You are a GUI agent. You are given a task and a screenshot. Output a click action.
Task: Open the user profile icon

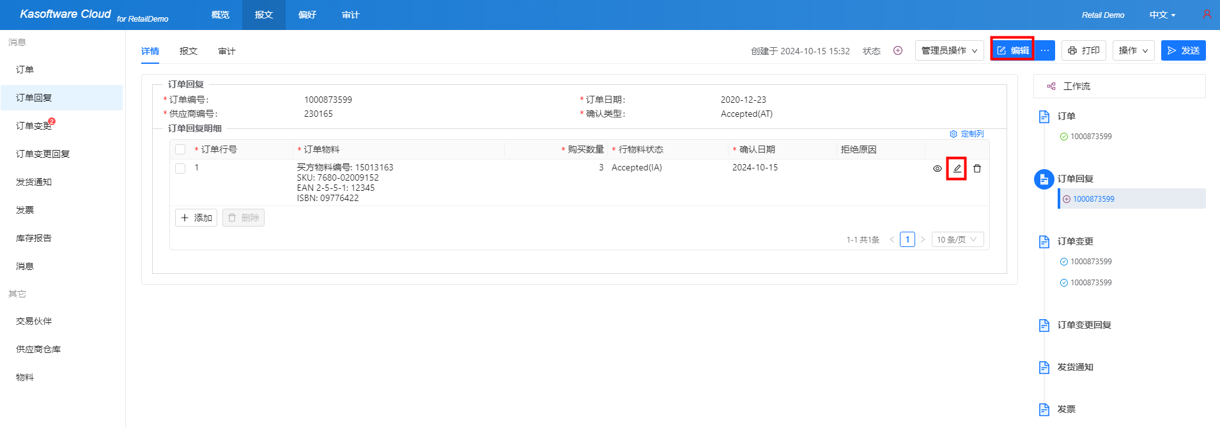click(x=1207, y=14)
